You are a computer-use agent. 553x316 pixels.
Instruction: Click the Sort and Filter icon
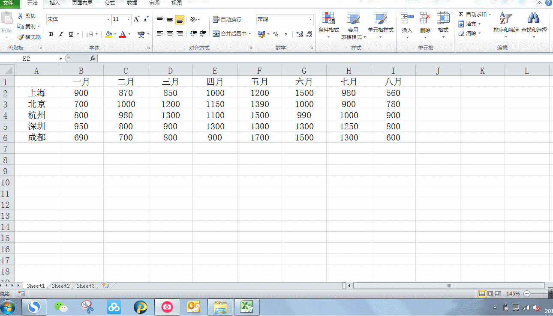point(506,18)
